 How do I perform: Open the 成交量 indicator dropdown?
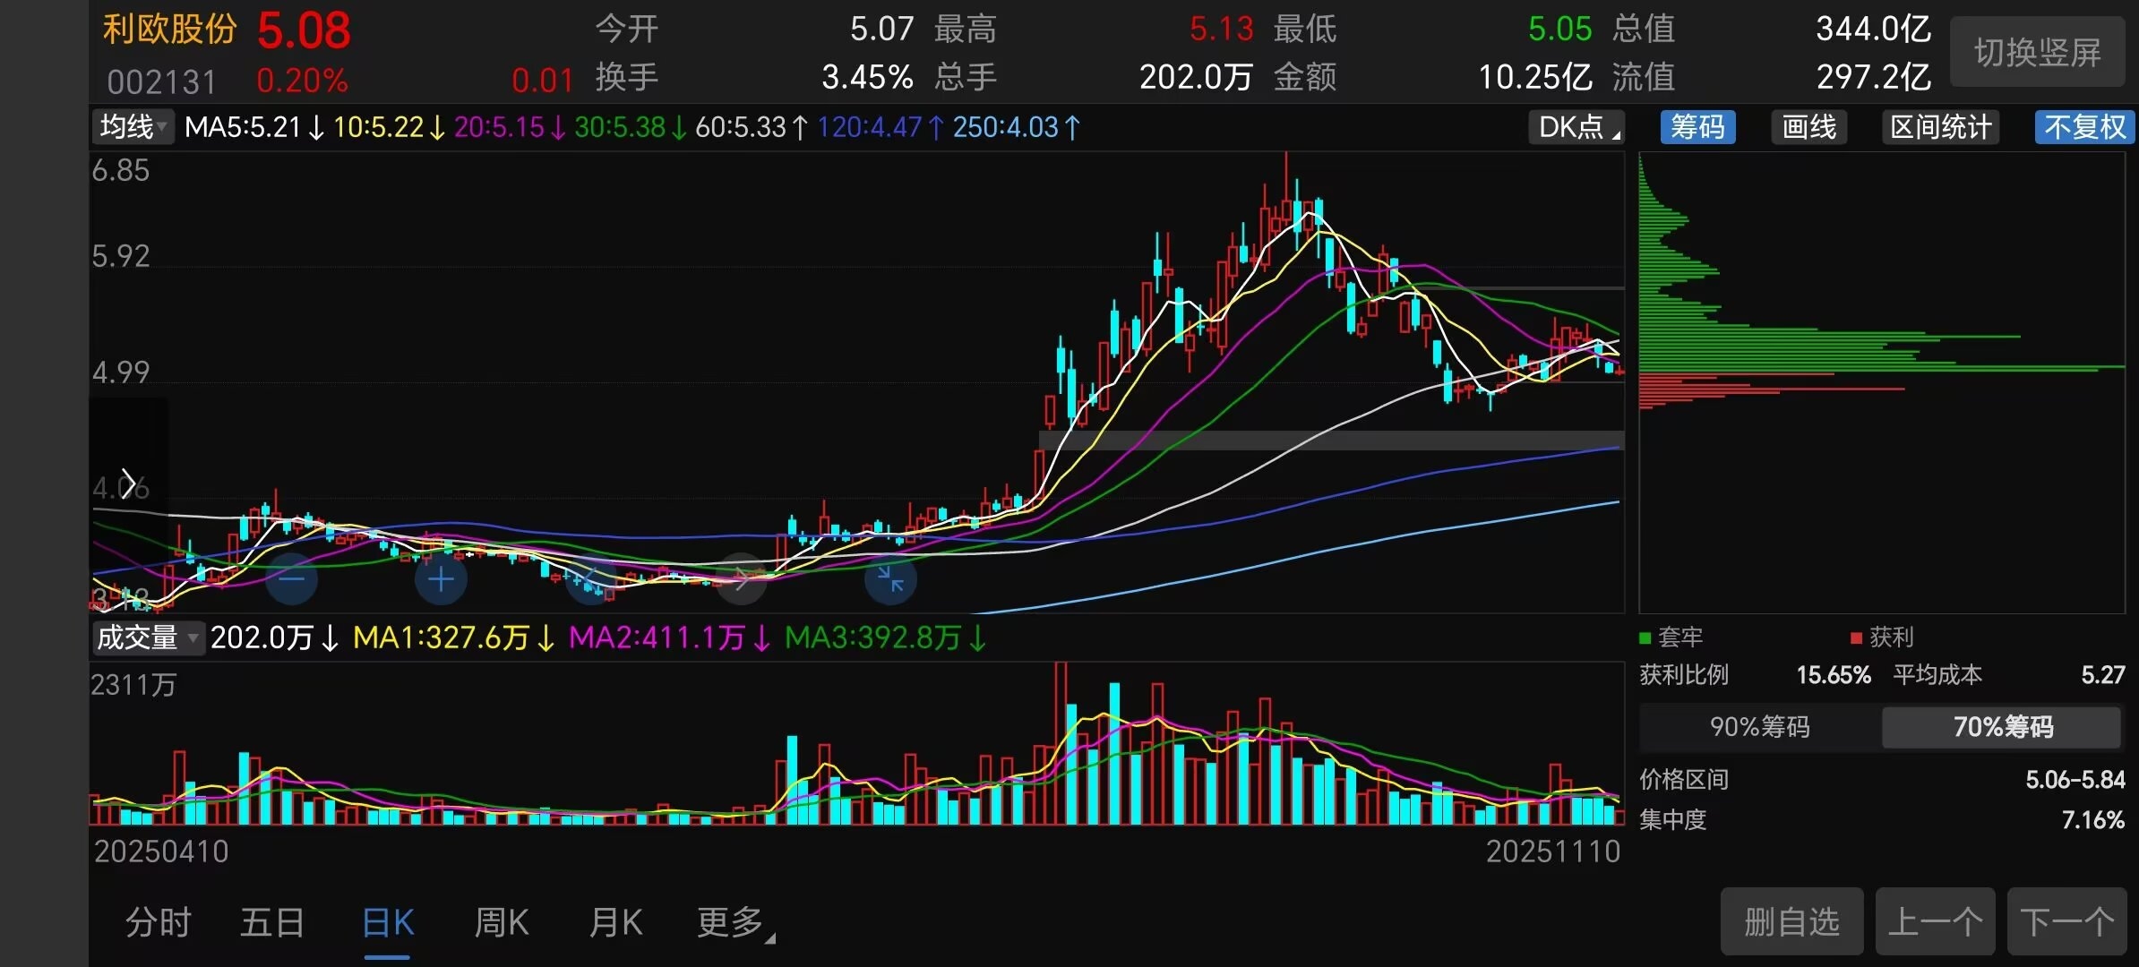pyautogui.click(x=148, y=638)
